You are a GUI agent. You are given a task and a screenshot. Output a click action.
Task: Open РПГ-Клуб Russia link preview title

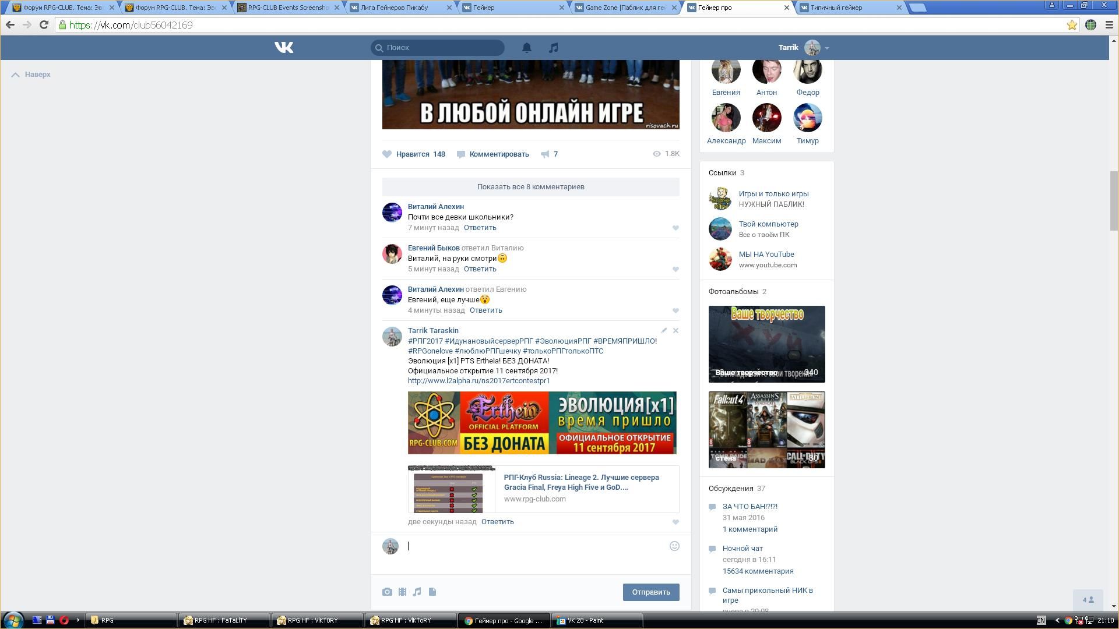coord(581,482)
